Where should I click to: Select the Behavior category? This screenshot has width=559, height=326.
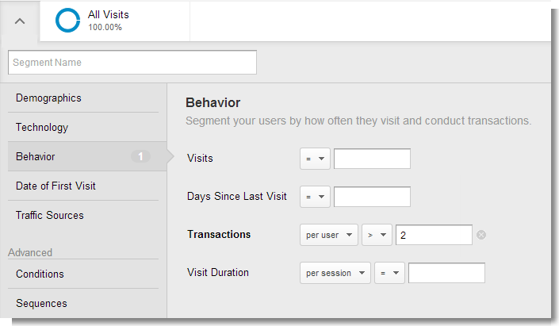(36, 157)
